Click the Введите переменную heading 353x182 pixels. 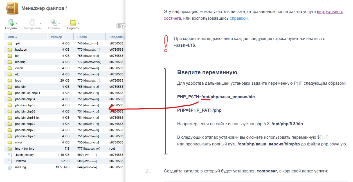(207, 72)
